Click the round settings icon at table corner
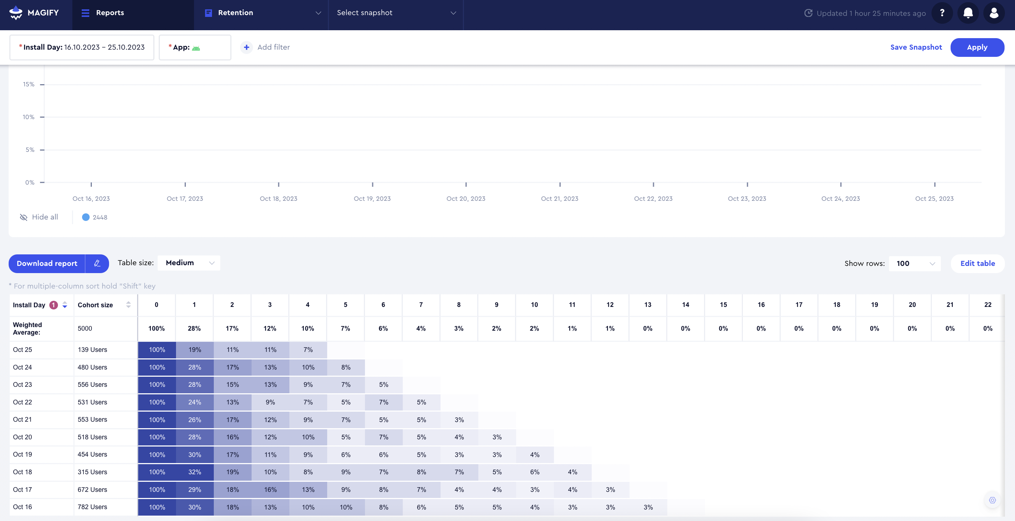 992,500
